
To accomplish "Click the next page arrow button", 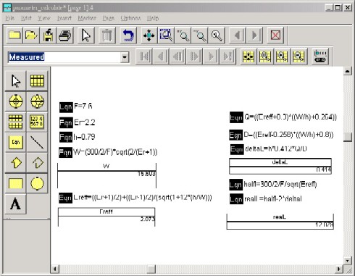I will tap(254, 35).
